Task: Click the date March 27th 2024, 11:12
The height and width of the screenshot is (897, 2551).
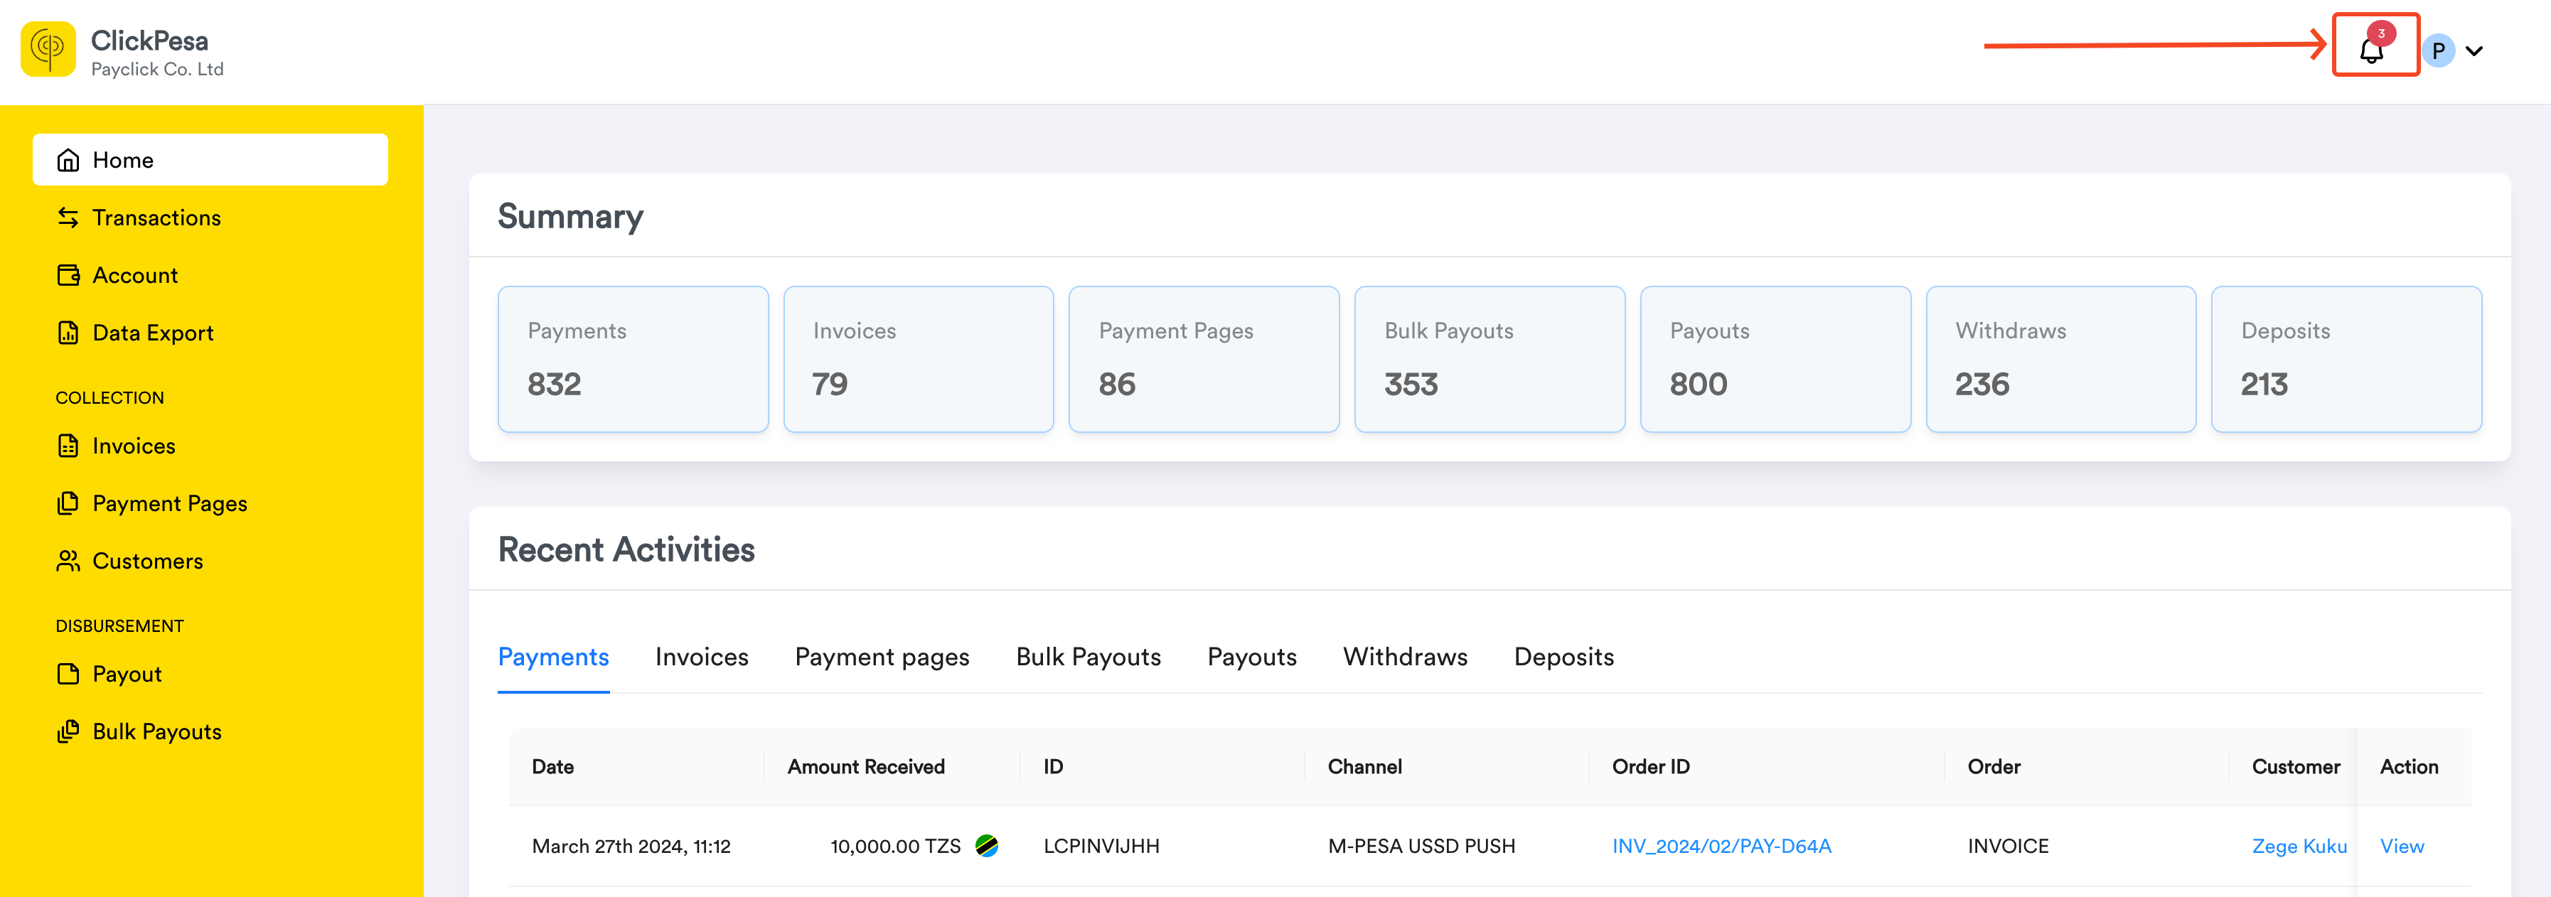Action: pos(631,846)
